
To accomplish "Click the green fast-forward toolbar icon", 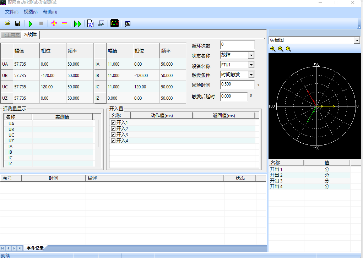I will click(x=77, y=24).
